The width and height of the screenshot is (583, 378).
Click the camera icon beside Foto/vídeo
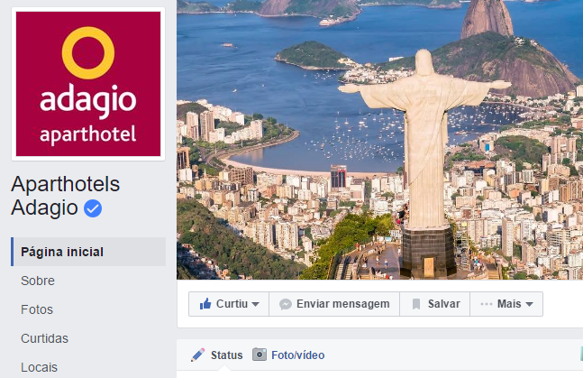260,355
